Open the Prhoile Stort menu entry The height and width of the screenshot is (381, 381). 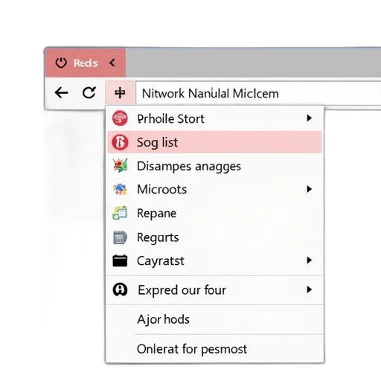215,118
